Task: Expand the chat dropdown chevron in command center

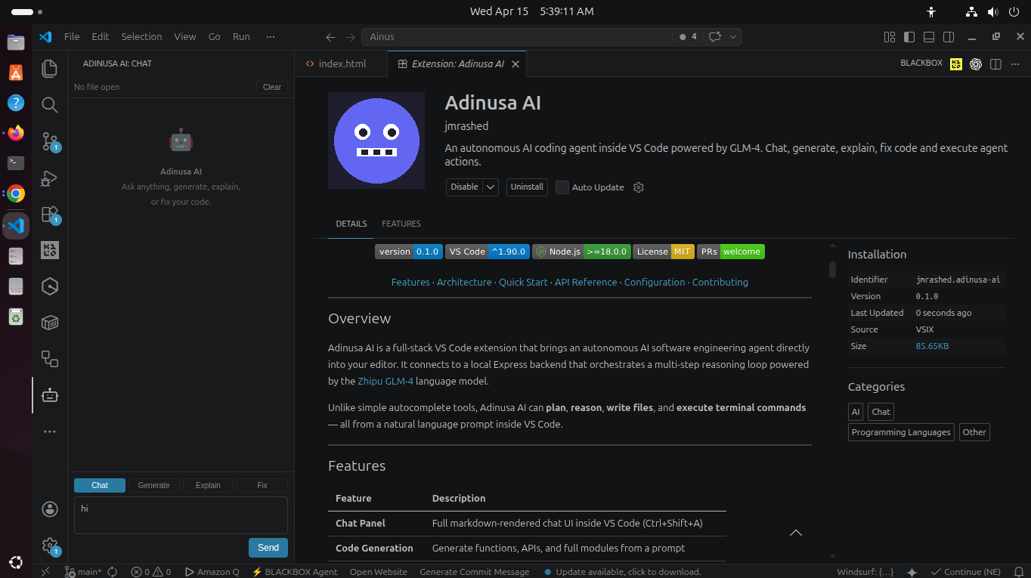Action: pos(732,36)
